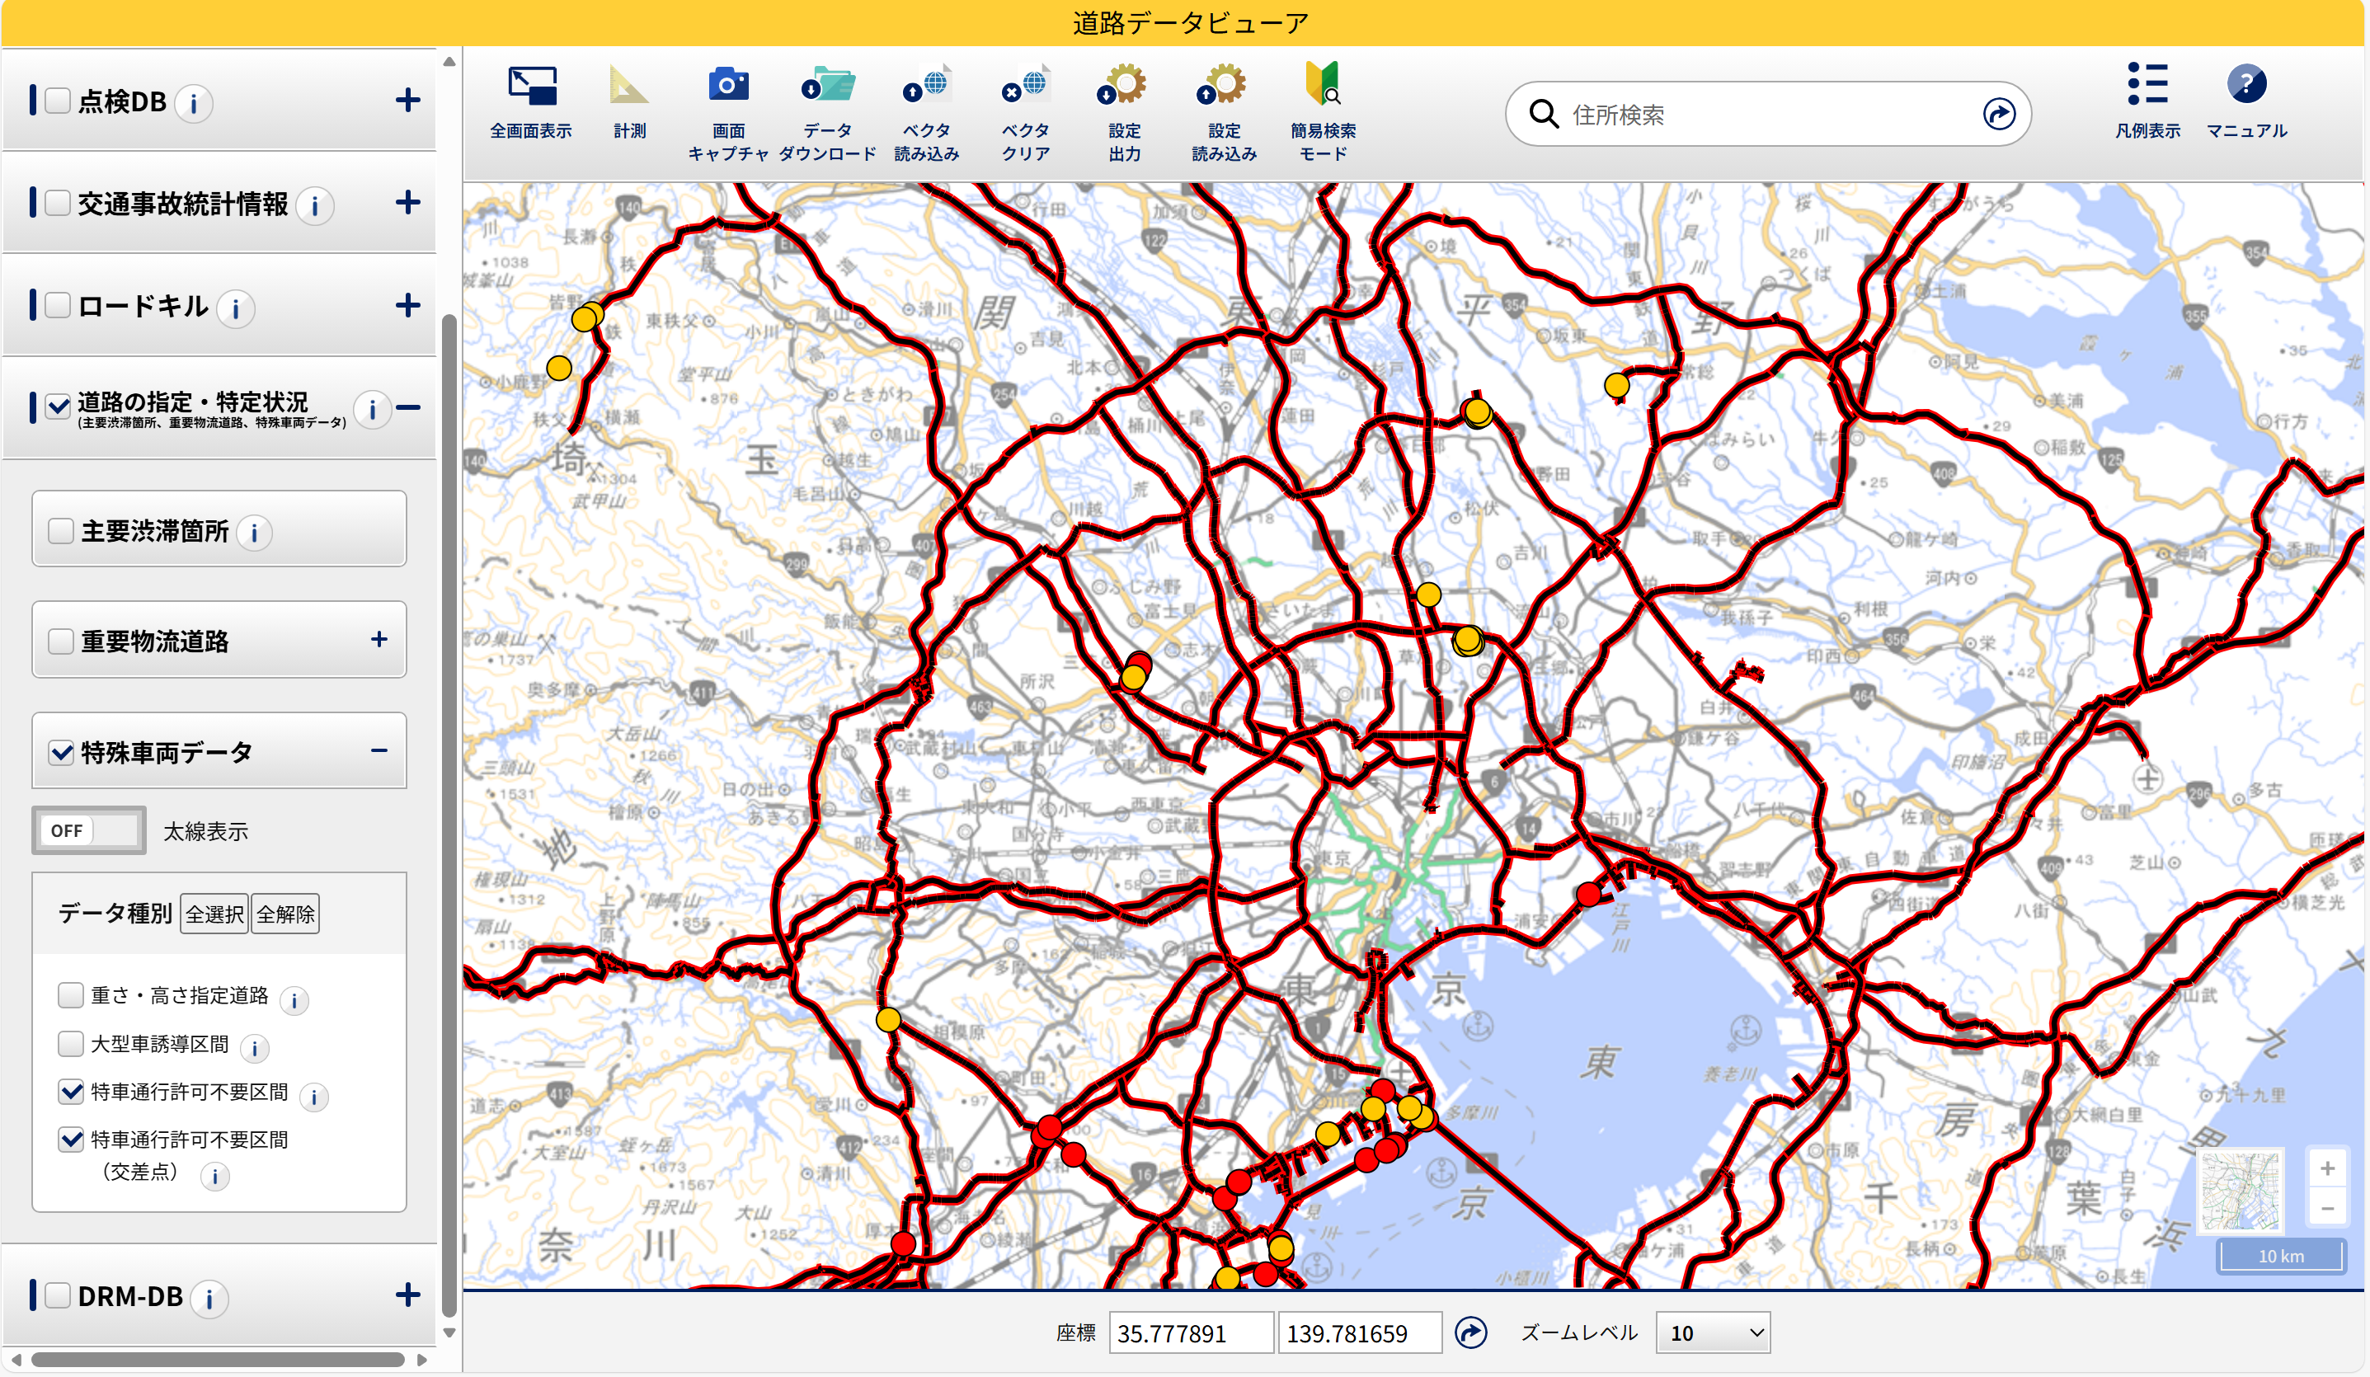Screen dimensions: 2370x1377
Task: Expand the 点検DB section plus
Action: click(407, 101)
